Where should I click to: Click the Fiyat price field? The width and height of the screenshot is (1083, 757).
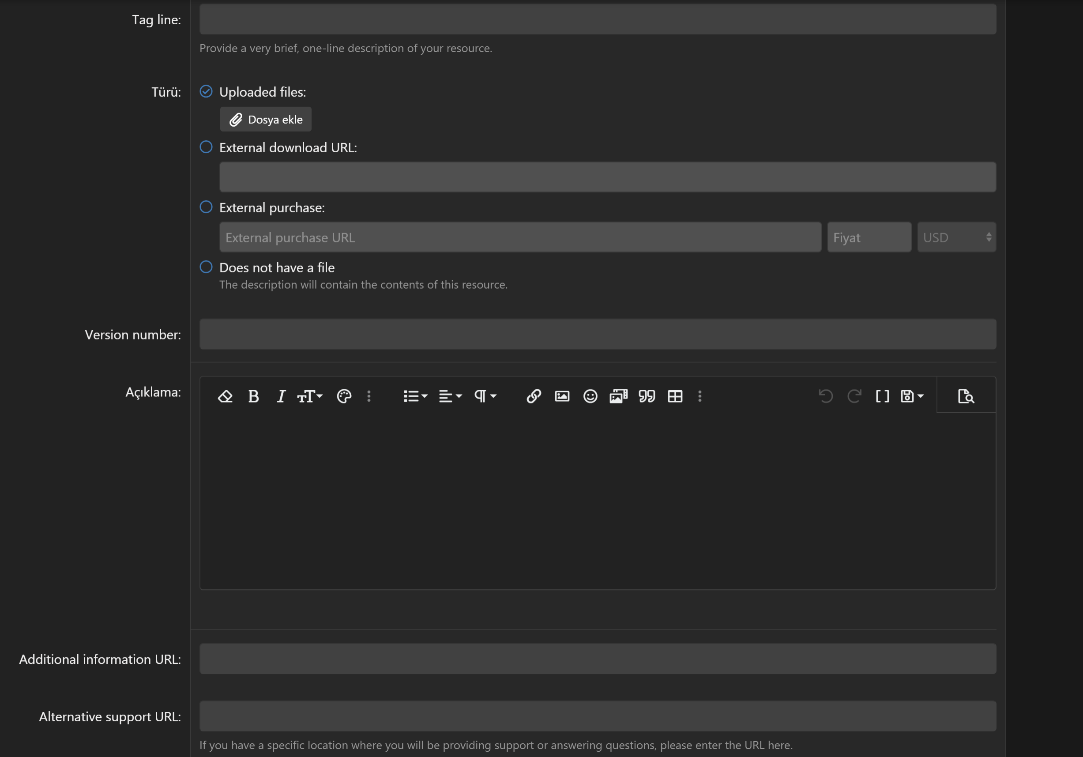(869, 237)
